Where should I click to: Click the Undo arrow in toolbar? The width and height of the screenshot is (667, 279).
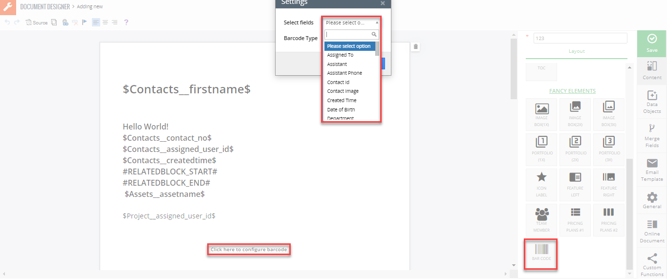click(7, 22)
